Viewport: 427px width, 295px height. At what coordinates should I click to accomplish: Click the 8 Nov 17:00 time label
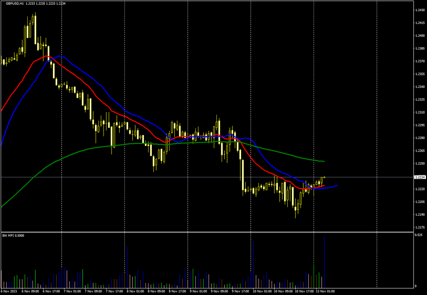[x=177, y=291]
